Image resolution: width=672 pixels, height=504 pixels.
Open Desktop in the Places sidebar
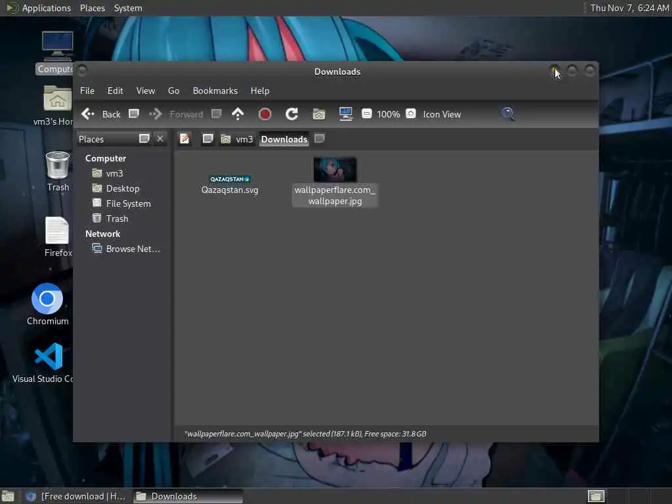116,188
